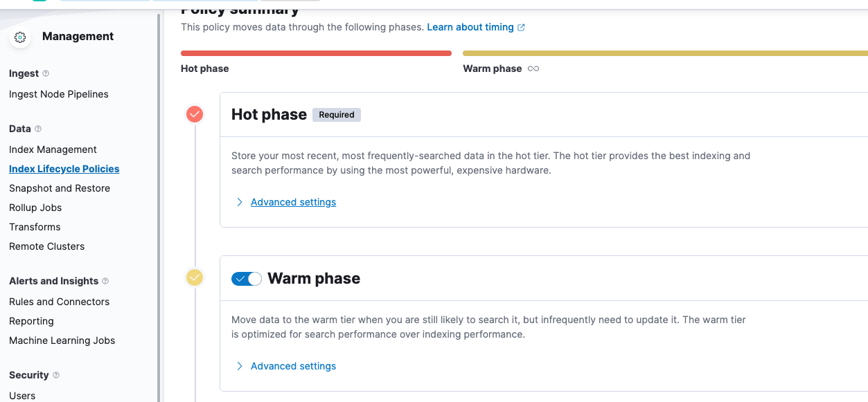Click the yellow Warm phase checkmark icon
Viewport: 868px width, 402px height.
[195, 278]
